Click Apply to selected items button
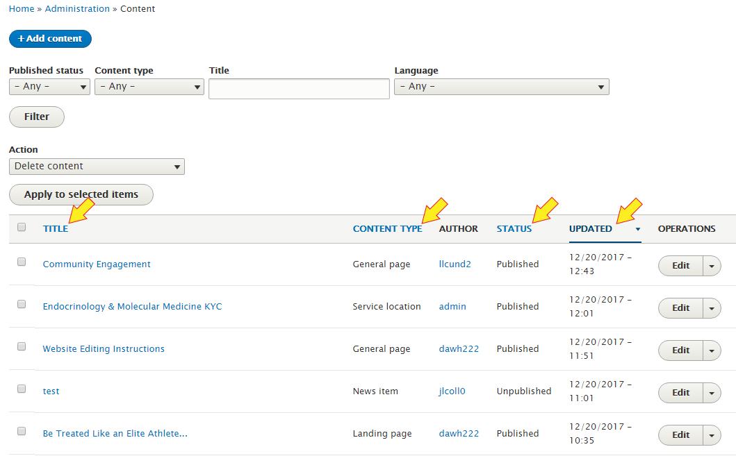 (81, 195)
